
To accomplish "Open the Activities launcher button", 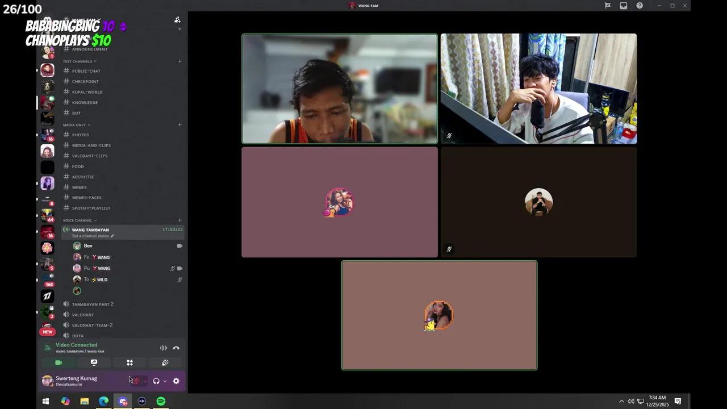I will 129,362.
